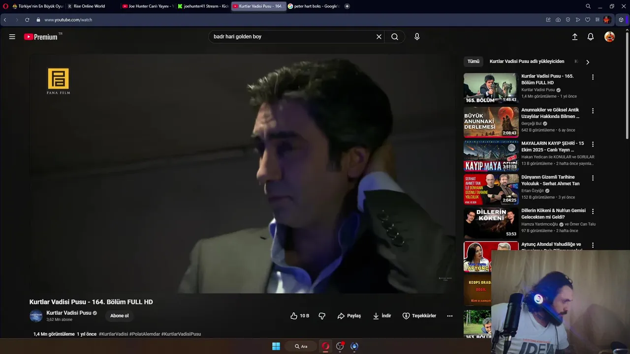This screenshot has height=354, width=630.
Task: Open options for 165. Bölüm video
Action: [x=593, y=77]
